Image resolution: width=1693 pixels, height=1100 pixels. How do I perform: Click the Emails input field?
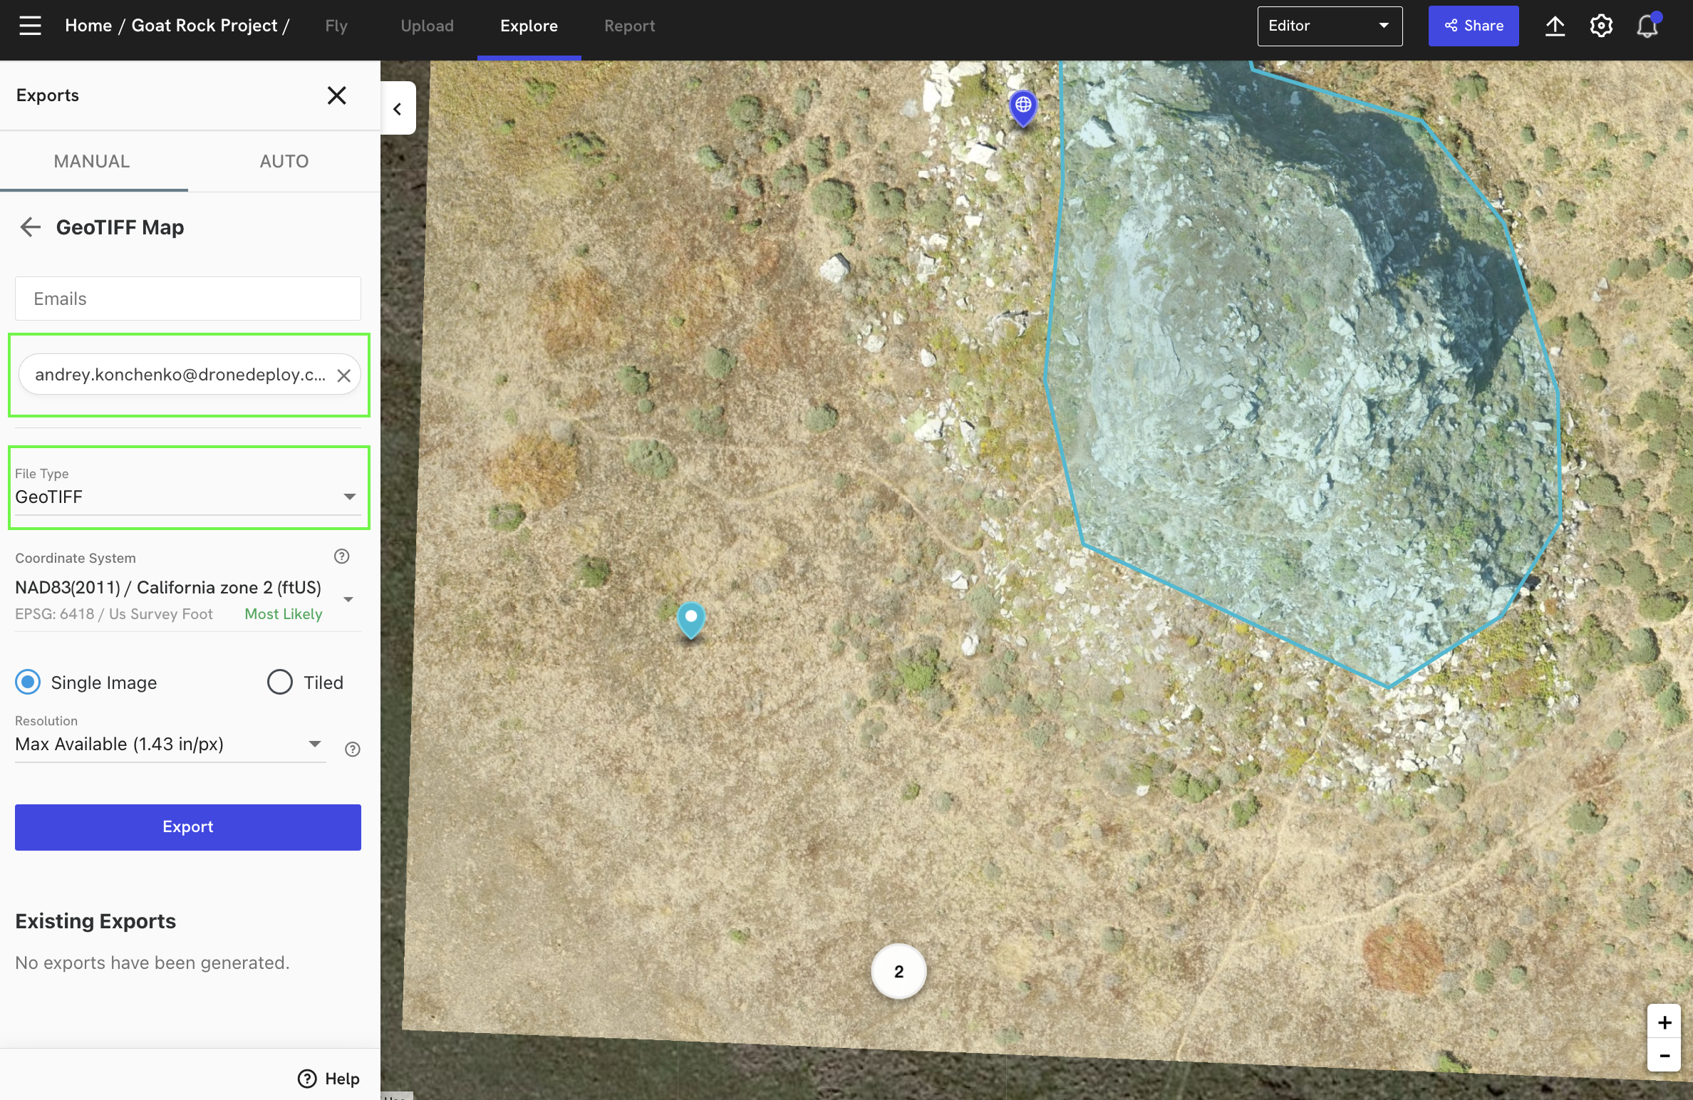[x=187, y=299]
